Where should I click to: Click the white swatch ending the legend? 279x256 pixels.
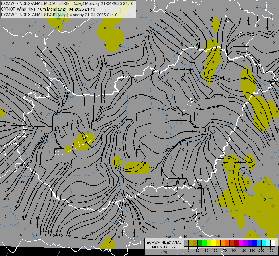pyautogui.click(x=273, y=243)
